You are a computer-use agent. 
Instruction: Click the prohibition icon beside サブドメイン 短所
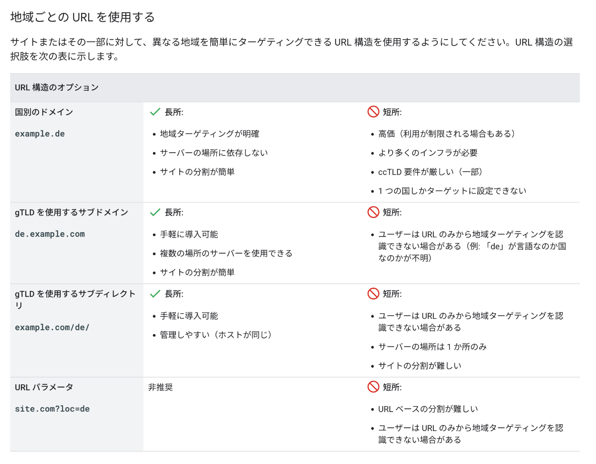[x=372, y=212]
